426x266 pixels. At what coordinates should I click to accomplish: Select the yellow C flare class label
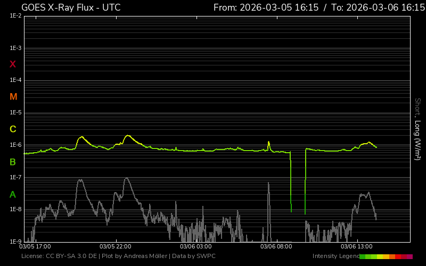click(x=13, y=129)
